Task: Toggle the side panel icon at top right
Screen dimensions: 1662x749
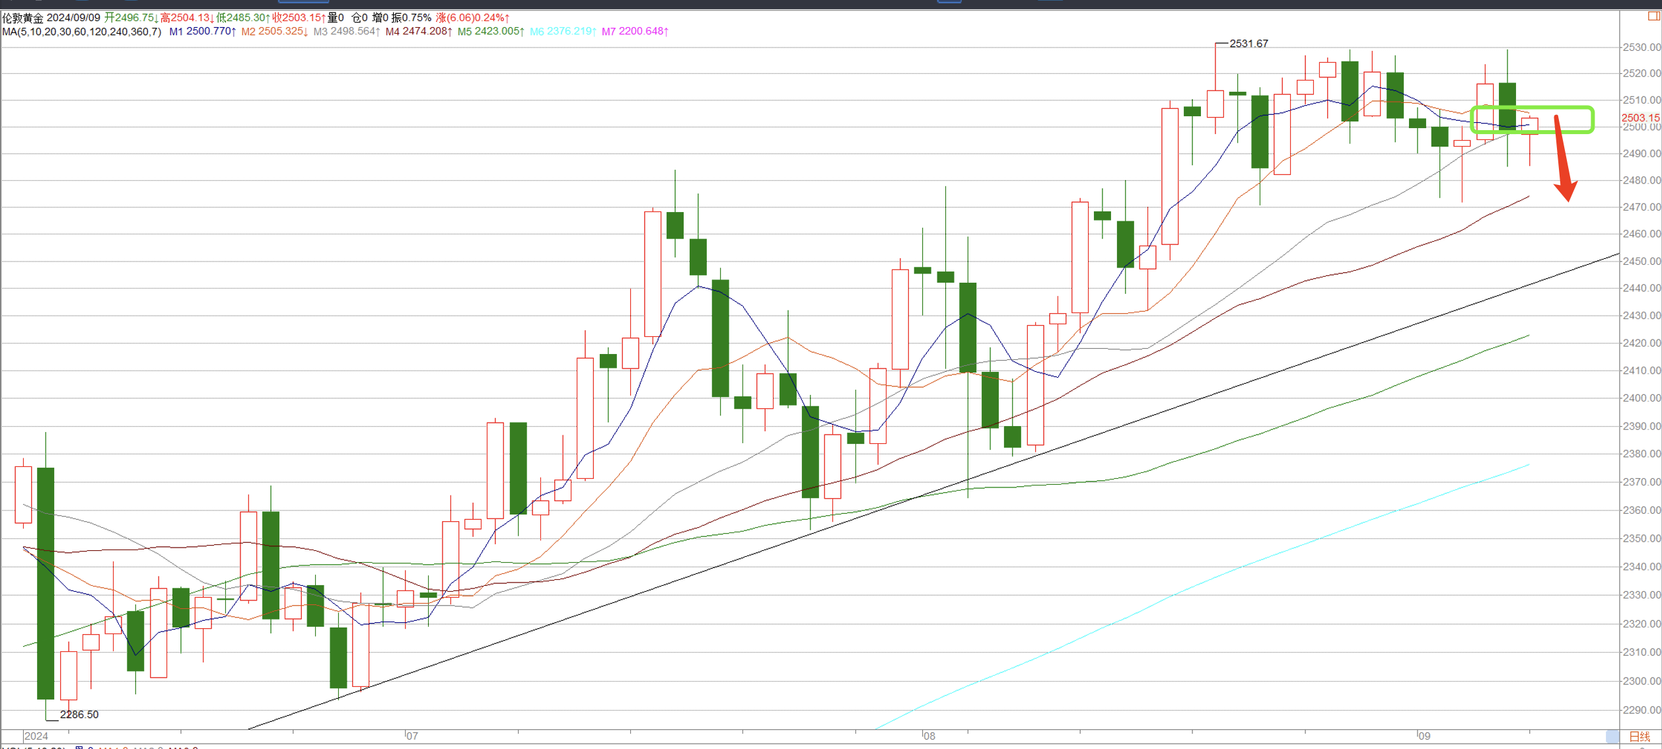Action: click(x=1654, y=17)
